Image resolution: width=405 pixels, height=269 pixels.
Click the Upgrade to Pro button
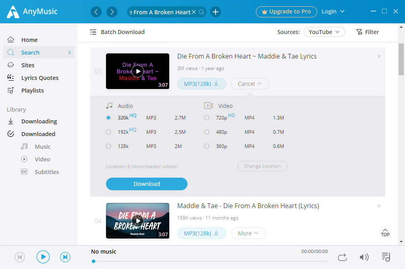pyautogui.click(x=286, y=12)
